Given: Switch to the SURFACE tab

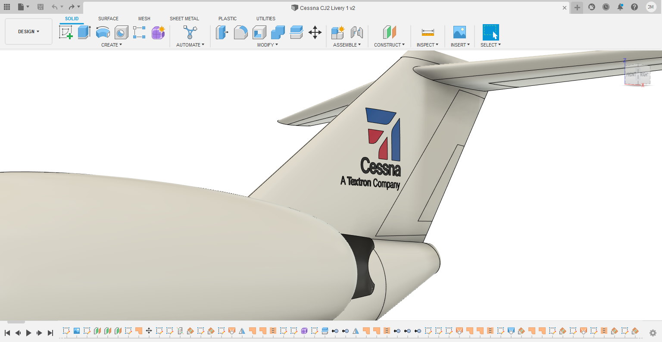Looking at the screenshot, I should pyautogui.click(x=108, y=19).
